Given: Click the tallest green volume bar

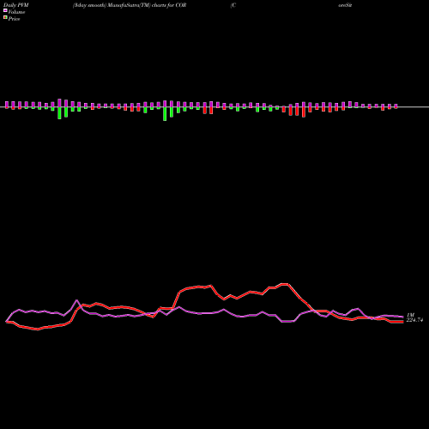Looking at the screenshot, I should pyautogui.click(x=165, y=114).
